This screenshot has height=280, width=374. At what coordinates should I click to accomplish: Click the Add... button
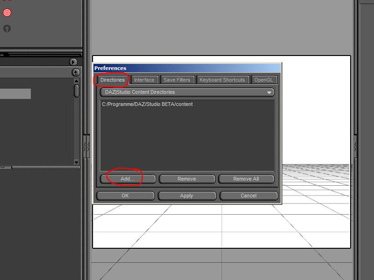[128, 179]
